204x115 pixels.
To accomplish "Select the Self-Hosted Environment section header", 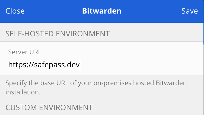I will 58,34.
